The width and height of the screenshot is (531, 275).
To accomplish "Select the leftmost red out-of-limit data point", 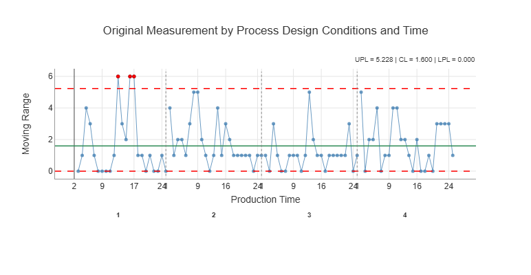I will click(x=118, y=76).
